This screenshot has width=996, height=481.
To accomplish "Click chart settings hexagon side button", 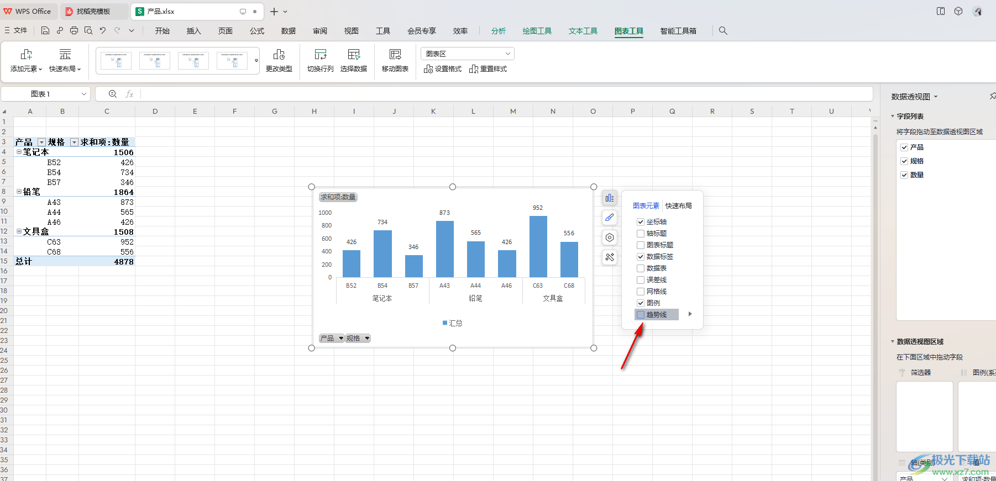I will coord(610,237).
